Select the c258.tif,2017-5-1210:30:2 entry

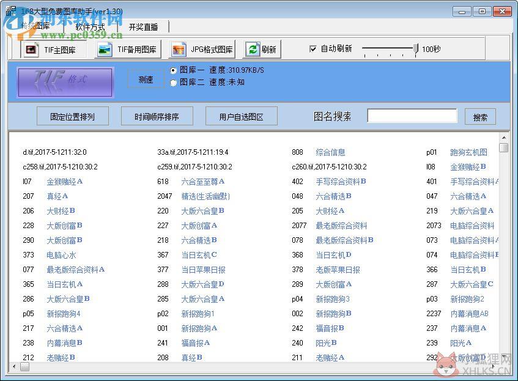click(61, 167)
